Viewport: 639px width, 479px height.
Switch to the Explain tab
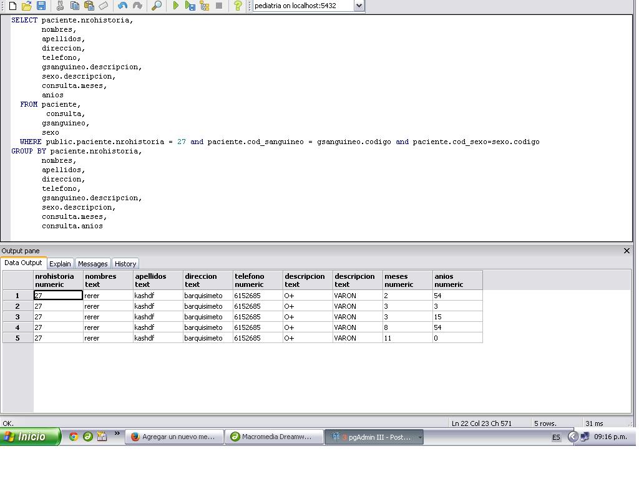[60, 264]
